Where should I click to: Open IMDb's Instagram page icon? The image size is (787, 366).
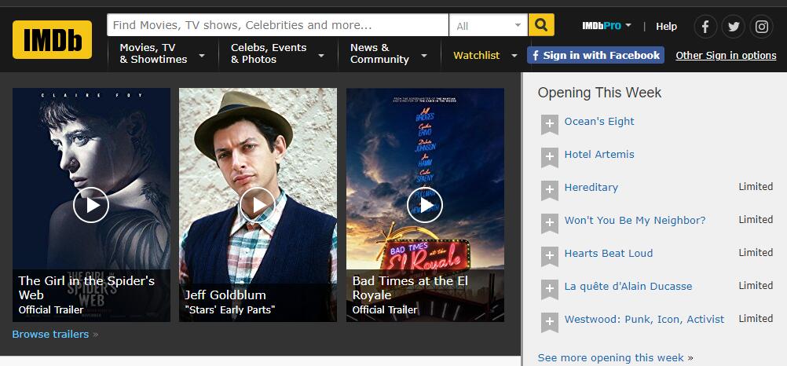tap(761, 27)
